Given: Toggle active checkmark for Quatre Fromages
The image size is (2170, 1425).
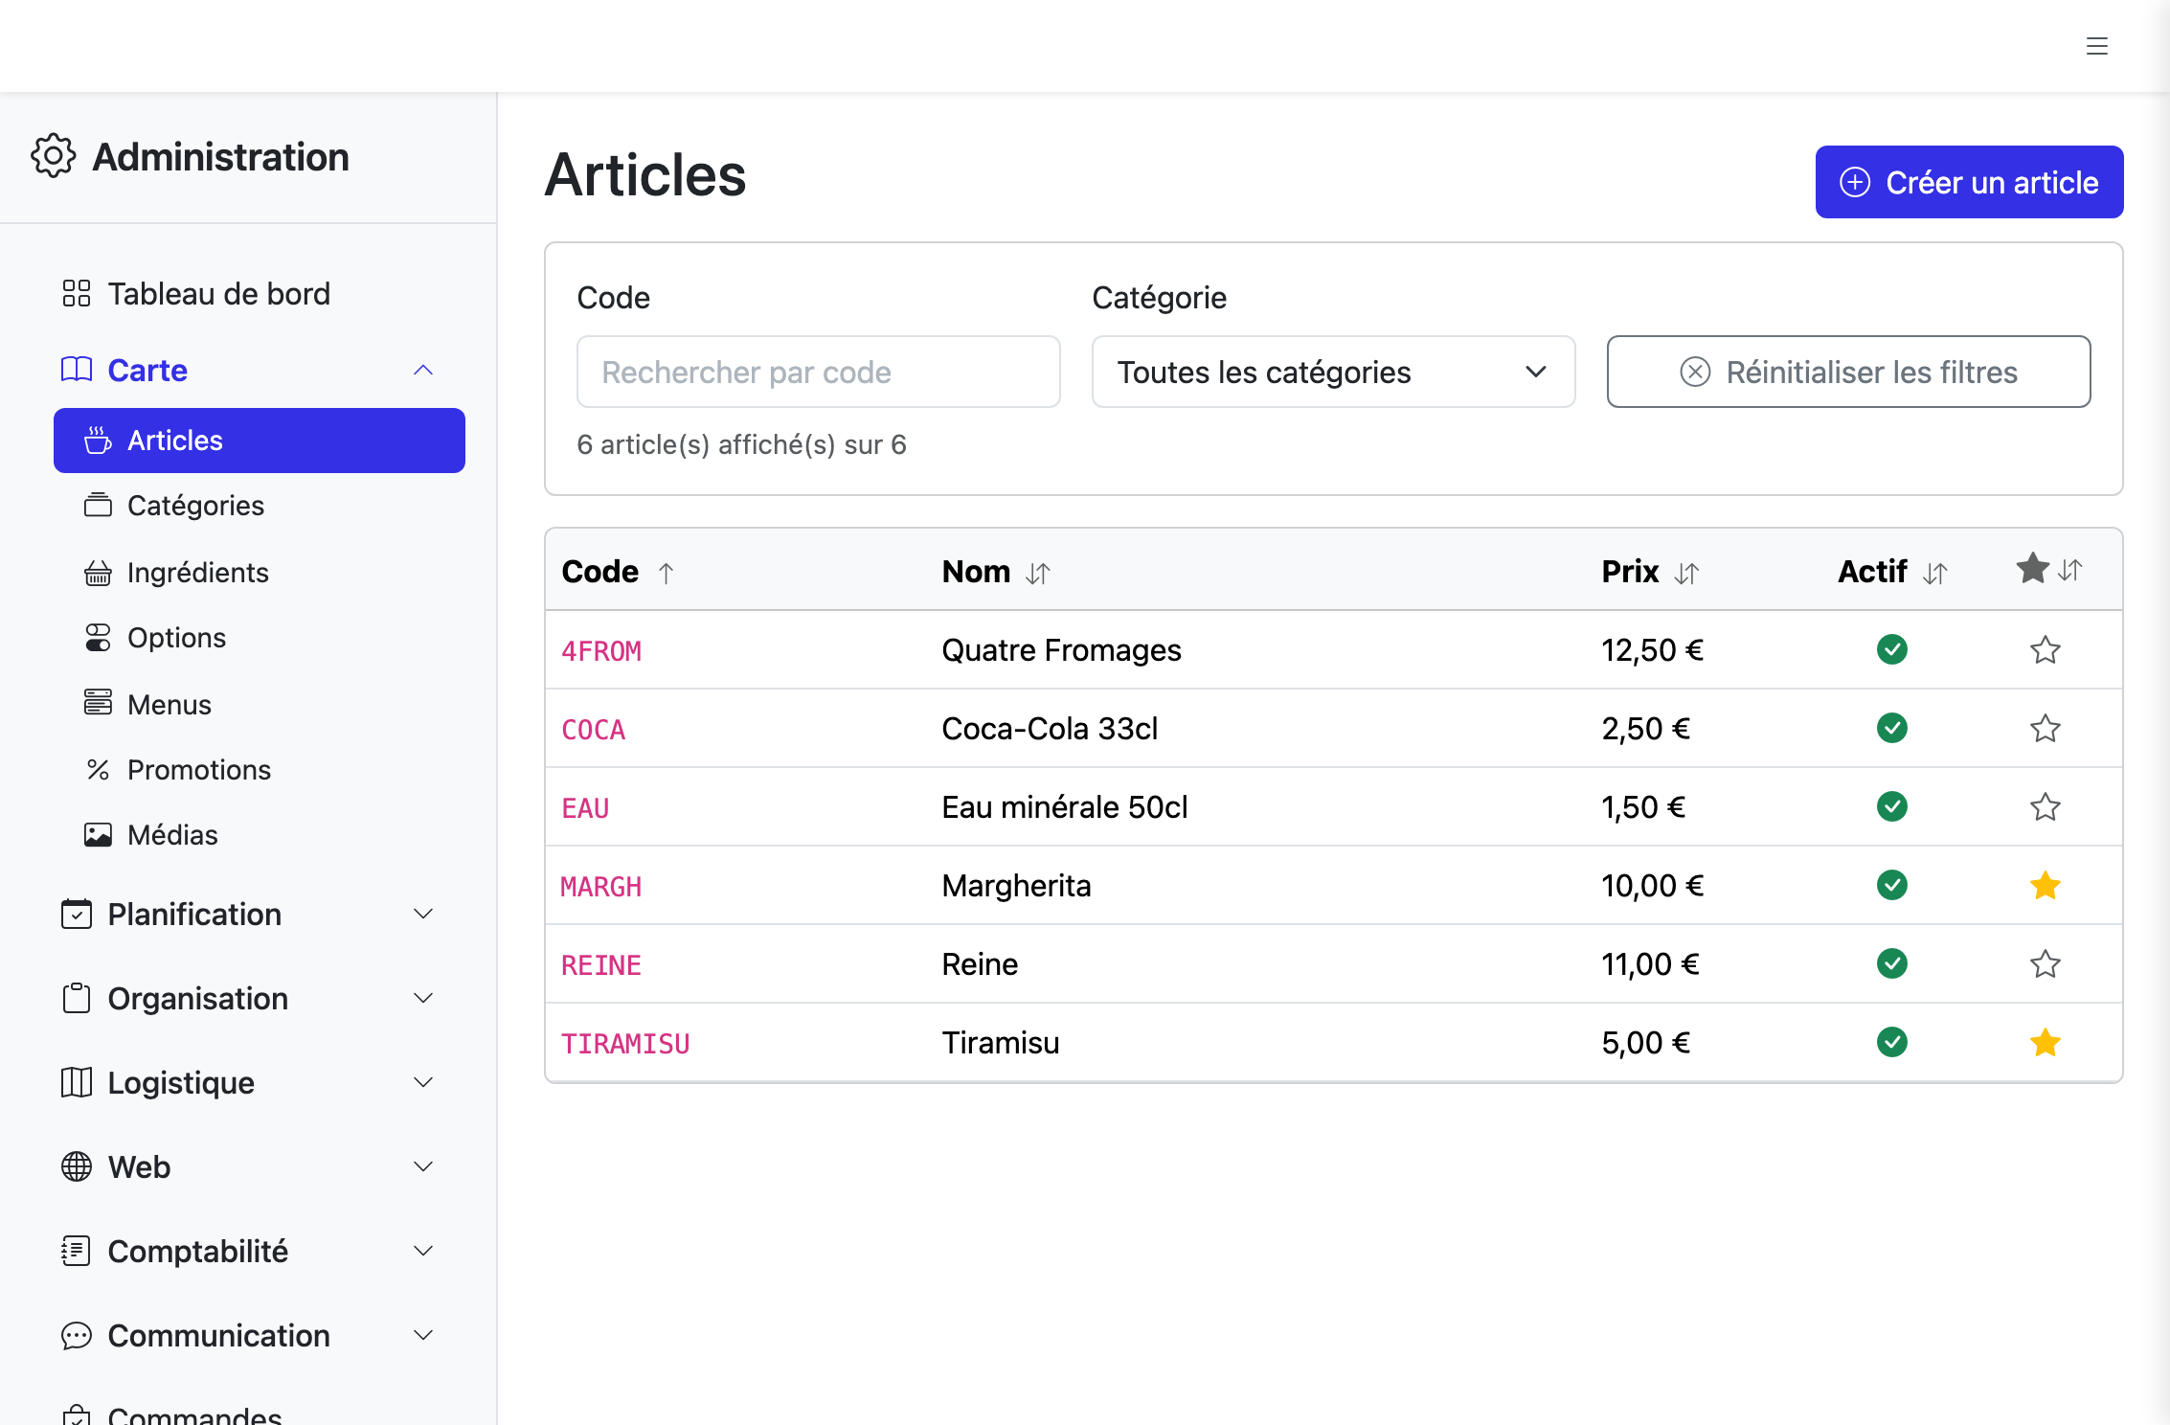Looking at the screenshot, I should (1892, 649).
